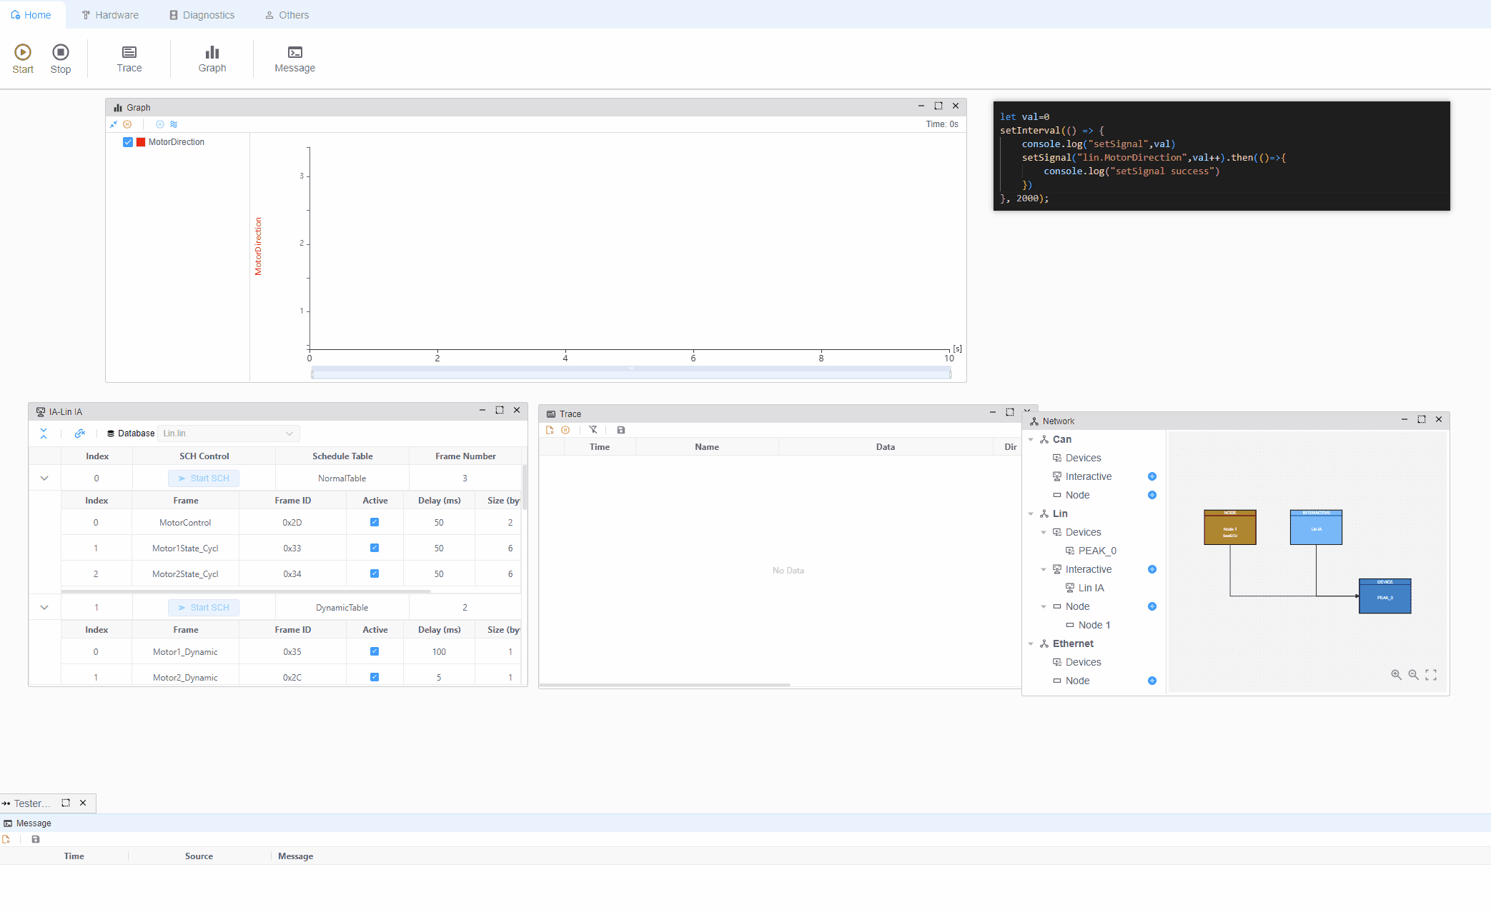Click Start SCH for the DynamicTable schedule
Viewport: 1491px width, 912px height.
pyautogui.click(x=204, y=607)
